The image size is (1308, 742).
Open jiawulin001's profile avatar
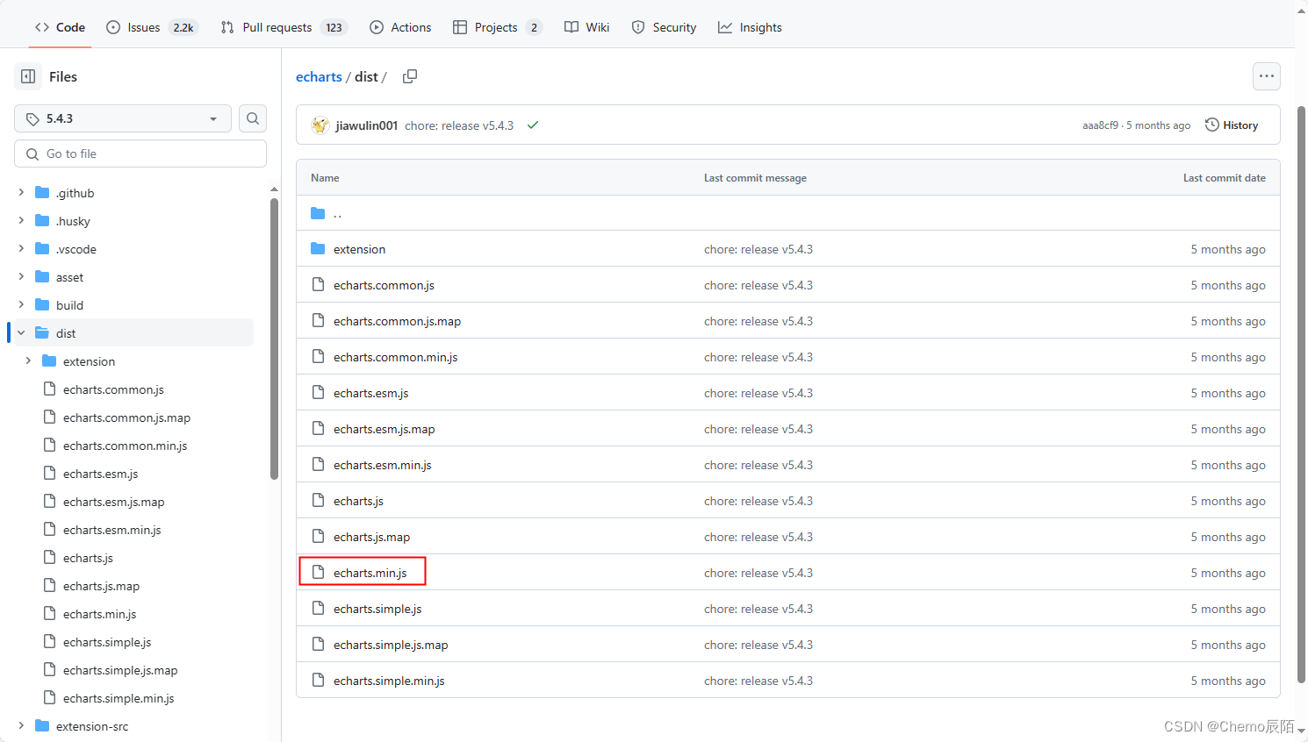320,125
